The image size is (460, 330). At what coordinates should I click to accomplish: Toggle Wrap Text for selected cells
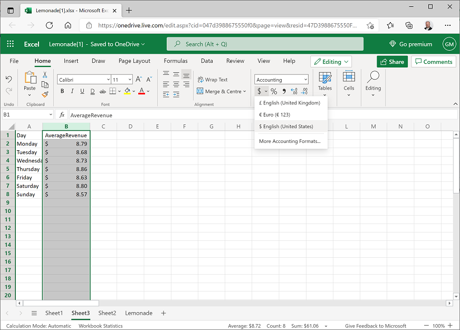(x=213, y=80)
